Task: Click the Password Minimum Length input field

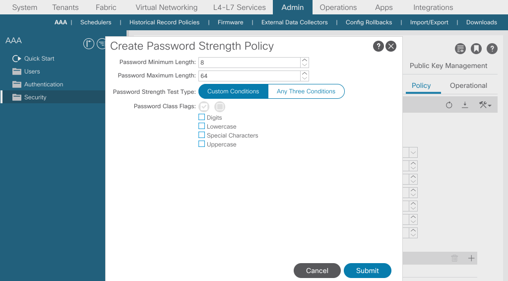Action: click(250, 63)
